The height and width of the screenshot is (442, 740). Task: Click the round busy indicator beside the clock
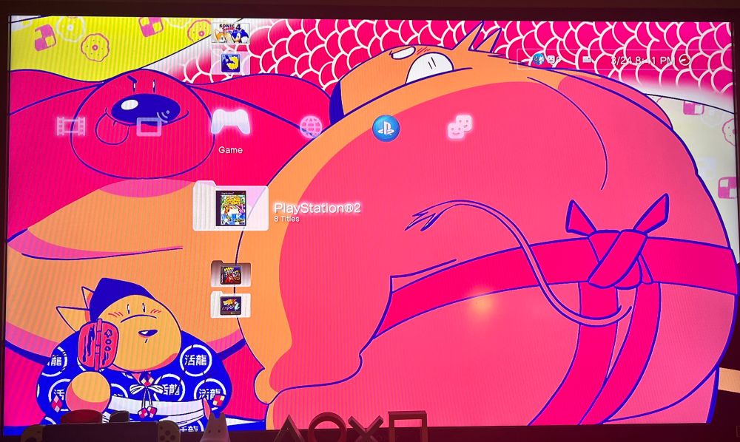(x=684, y=60)
